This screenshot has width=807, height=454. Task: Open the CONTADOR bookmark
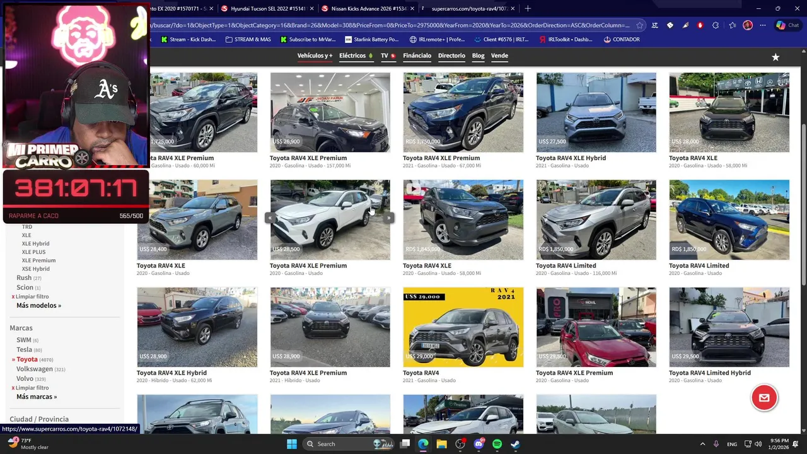click(x=622, y=39)
